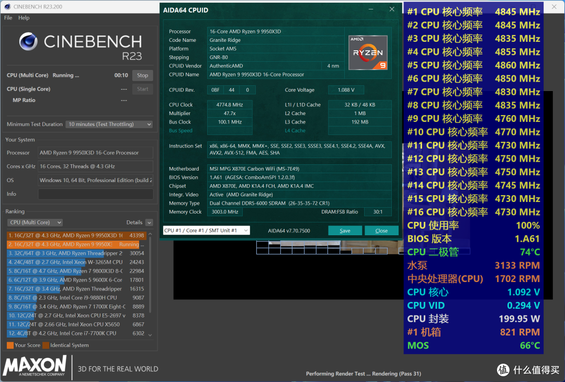Click the Cinebench sphere logo
565x382 pixels.
(x=28, y=41)
